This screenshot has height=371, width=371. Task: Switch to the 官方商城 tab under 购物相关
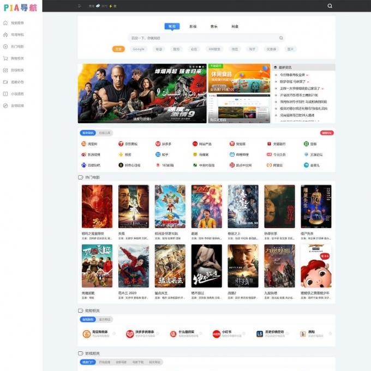coord(105,319)
